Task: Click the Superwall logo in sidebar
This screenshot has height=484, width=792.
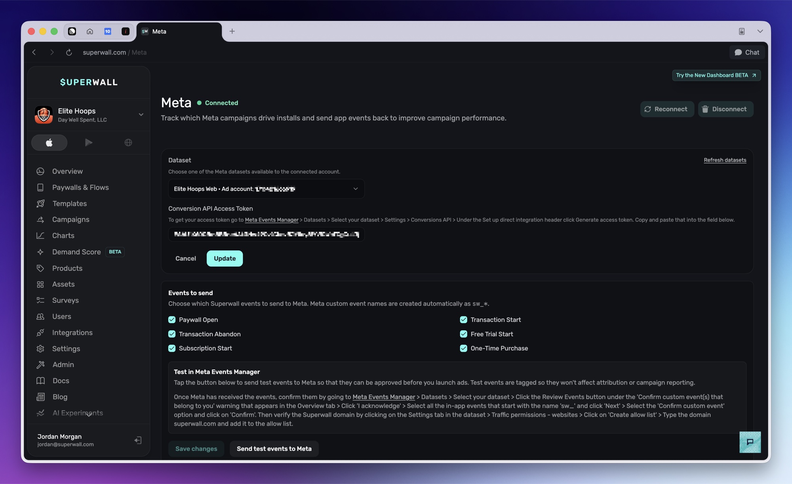Action: point(89,82)
